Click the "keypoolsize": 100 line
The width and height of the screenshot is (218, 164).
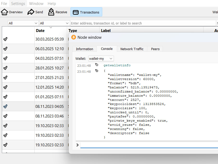(127, 108)
